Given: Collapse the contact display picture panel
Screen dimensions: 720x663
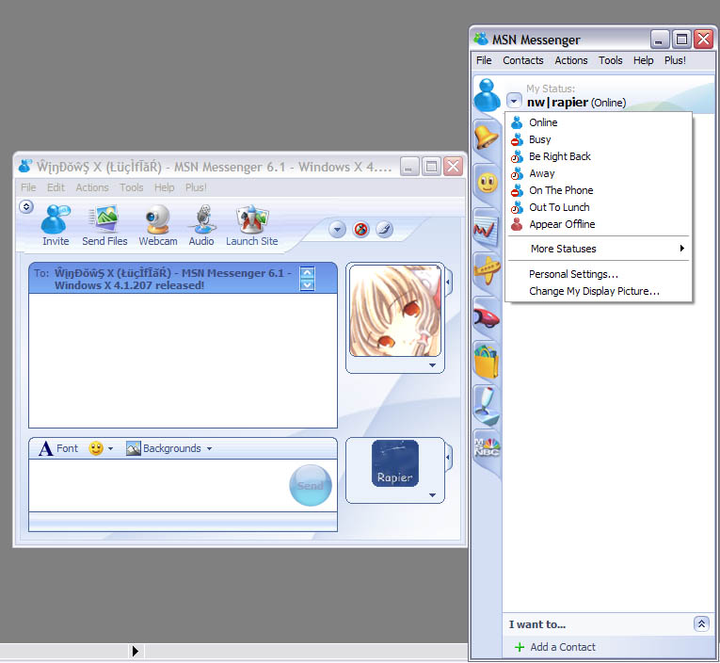Looking at the screenshot, I should (448, 281).
